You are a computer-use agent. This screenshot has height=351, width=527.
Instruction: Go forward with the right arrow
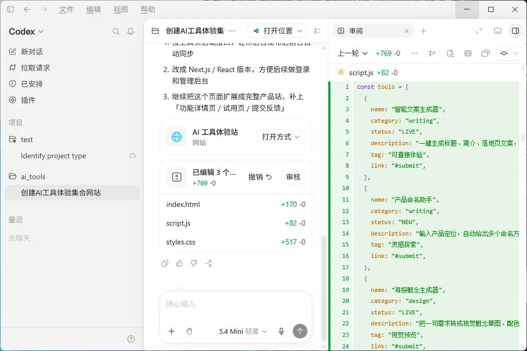pos(44,9)
